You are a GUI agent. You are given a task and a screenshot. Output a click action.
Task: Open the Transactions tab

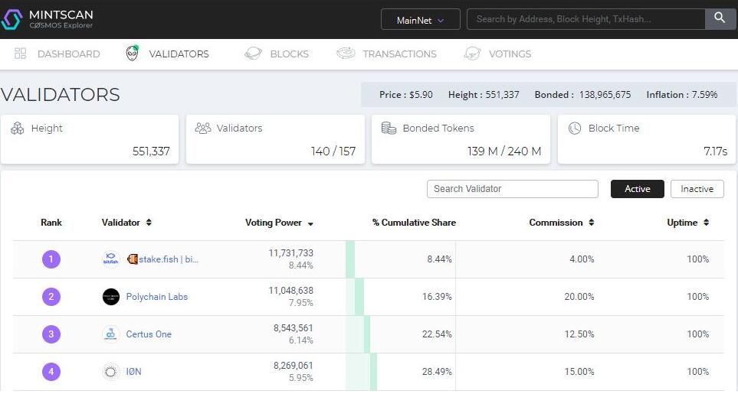pyautogui.click(x=399, y=54)
